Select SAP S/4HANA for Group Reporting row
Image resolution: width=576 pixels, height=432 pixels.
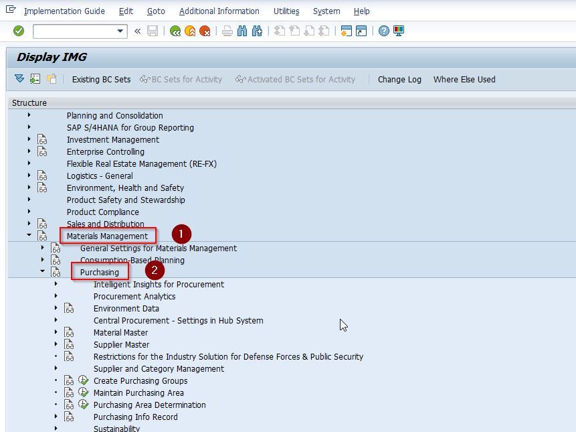[130, 127]
